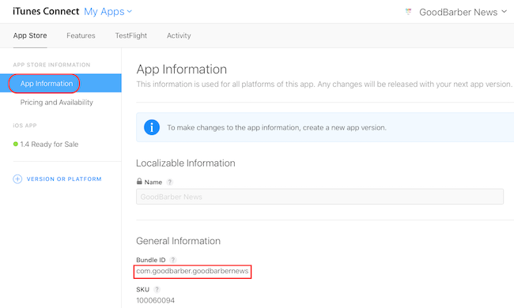Click the General Information heading
The height and width of the screenshot is (308, 514).
(178, 241)
